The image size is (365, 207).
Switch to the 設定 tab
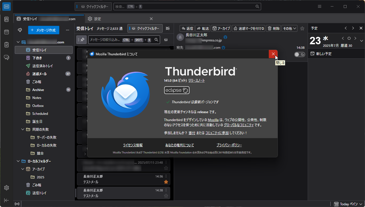pos(98,19)
